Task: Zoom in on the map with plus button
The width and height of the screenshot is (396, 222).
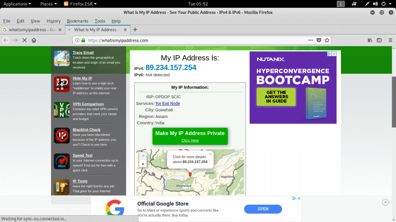Action: coord(143,156)
